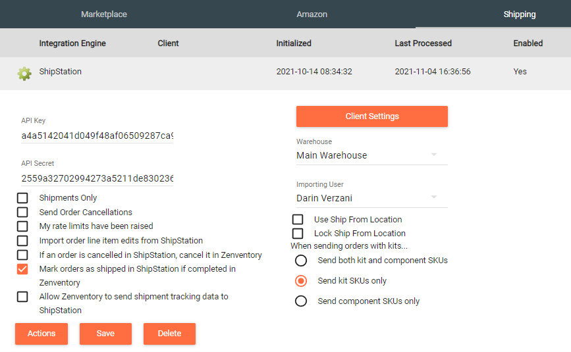Viewport: 571px width, 352px height.
Task: Click the Initialized column header
Action: tap(294, 43)
